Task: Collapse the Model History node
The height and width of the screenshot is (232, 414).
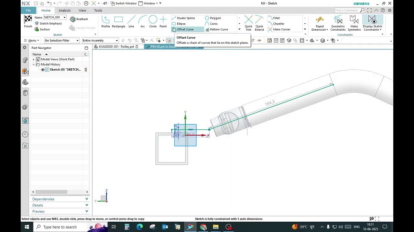Action: (x=34, y=64)
